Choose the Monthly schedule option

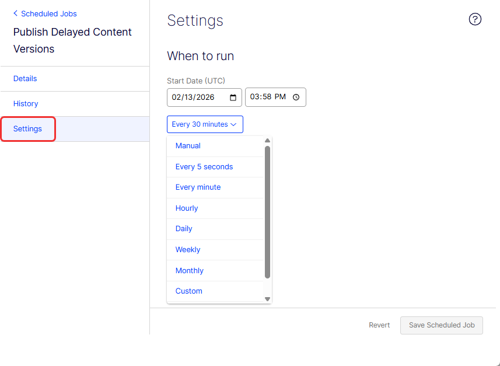215,271
